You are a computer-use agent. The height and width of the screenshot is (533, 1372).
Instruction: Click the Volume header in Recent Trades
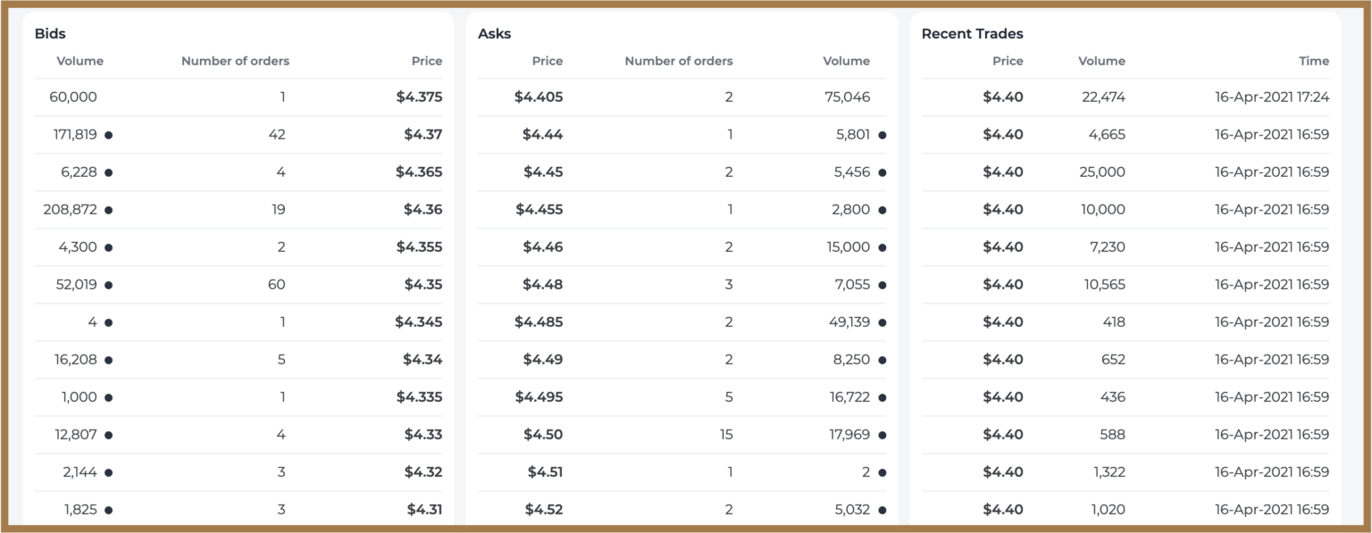[x=1101, y=61]
